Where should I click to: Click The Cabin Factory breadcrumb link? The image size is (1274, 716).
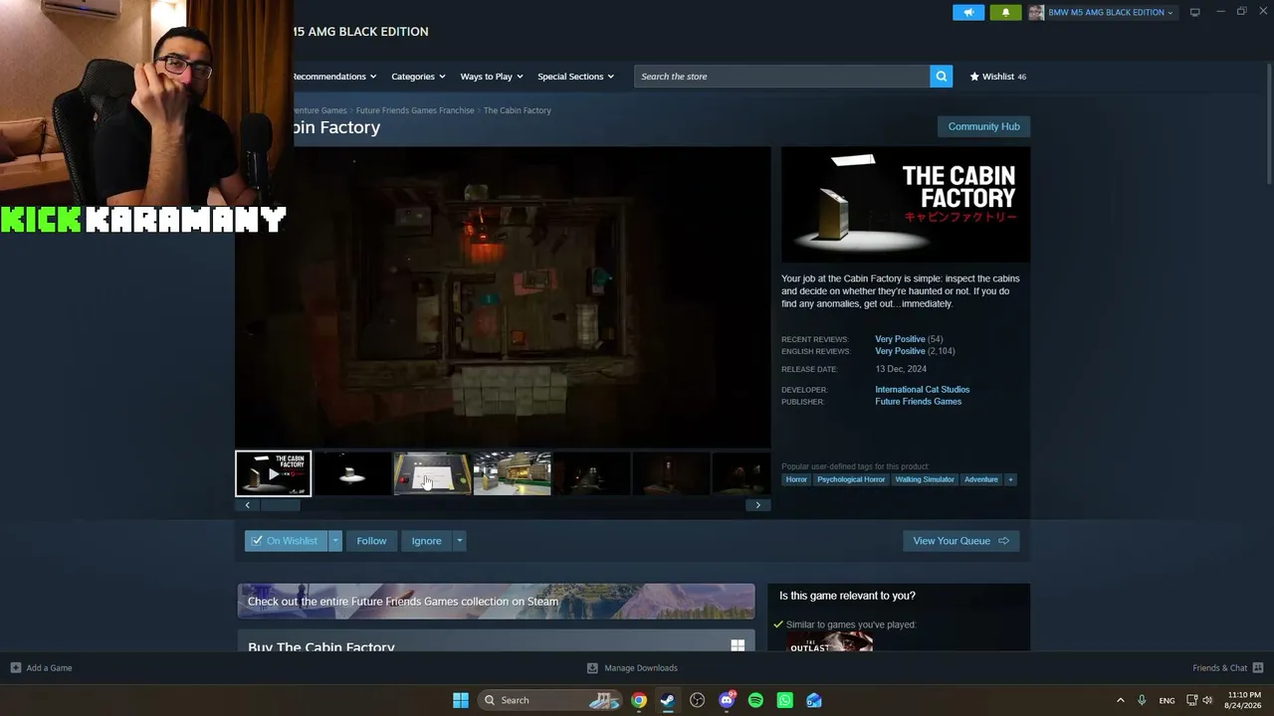[x=517, y=110]
